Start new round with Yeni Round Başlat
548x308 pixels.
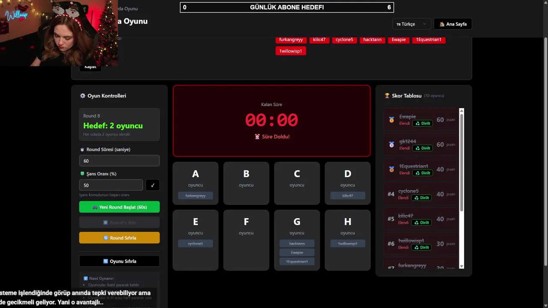[119, 207]
